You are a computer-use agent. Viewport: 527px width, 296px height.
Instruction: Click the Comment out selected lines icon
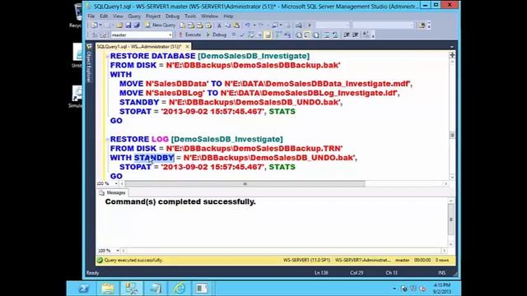[326, 35]
